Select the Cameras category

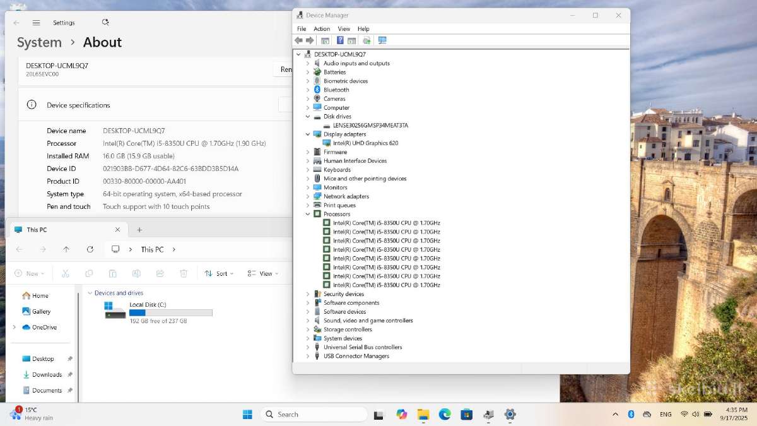(x=334, y=98)
